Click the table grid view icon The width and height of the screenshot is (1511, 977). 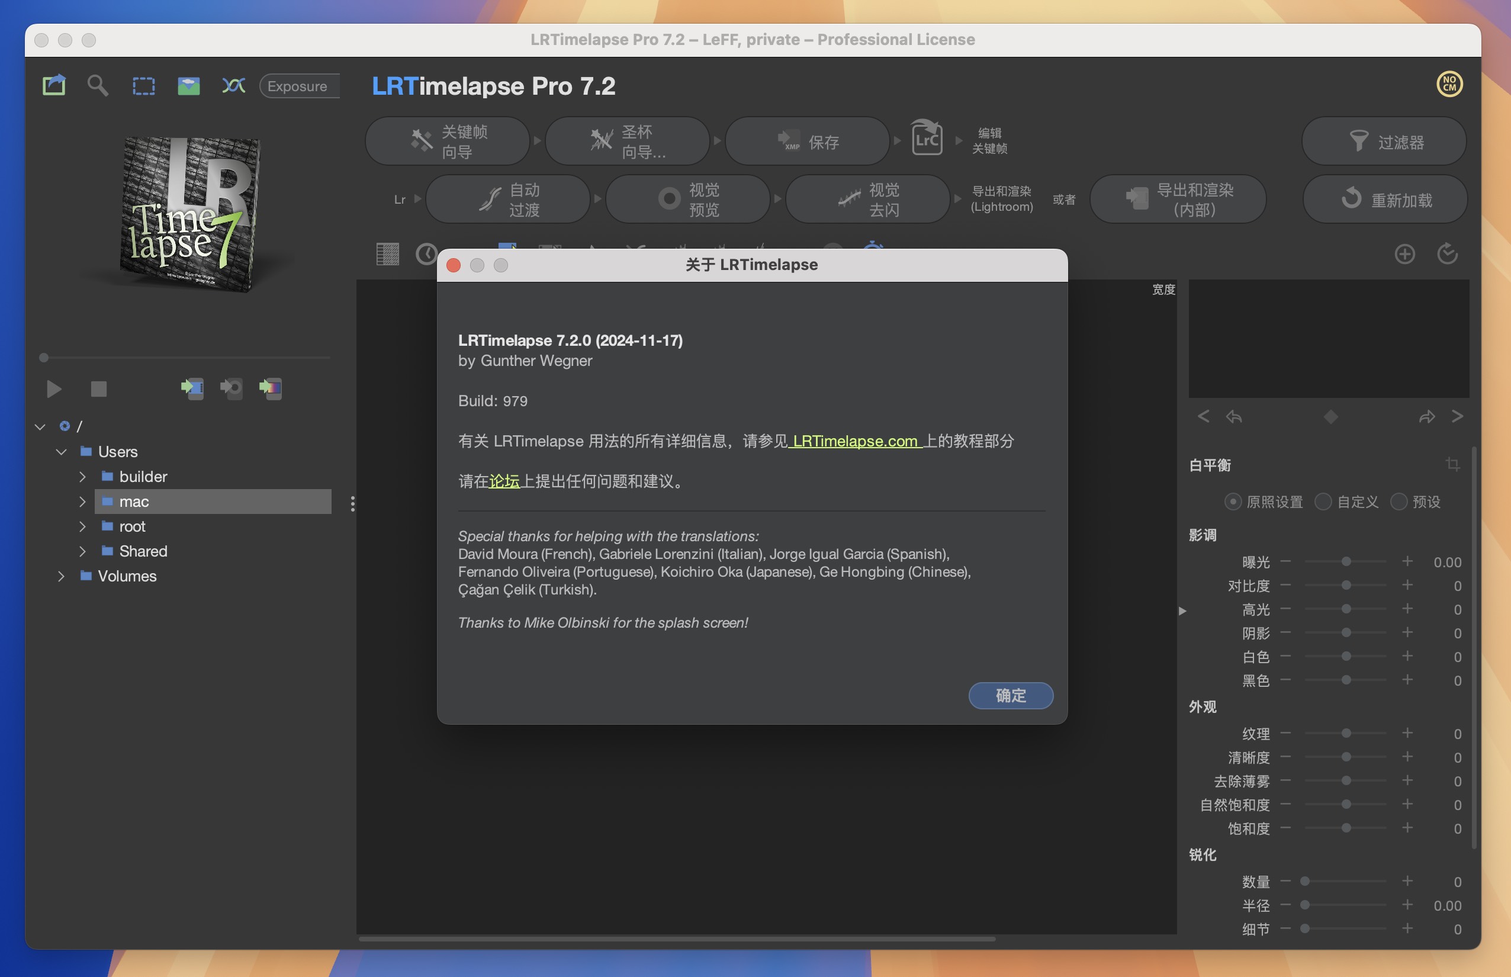[388, 254]
